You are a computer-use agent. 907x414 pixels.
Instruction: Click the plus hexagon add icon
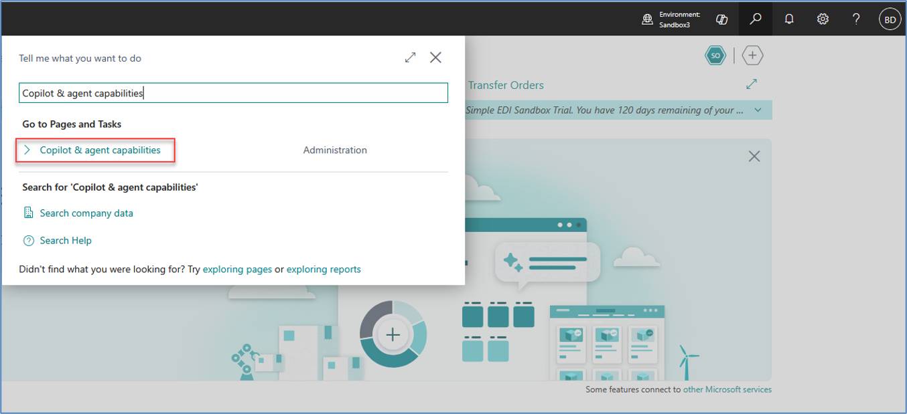(752, 56)
